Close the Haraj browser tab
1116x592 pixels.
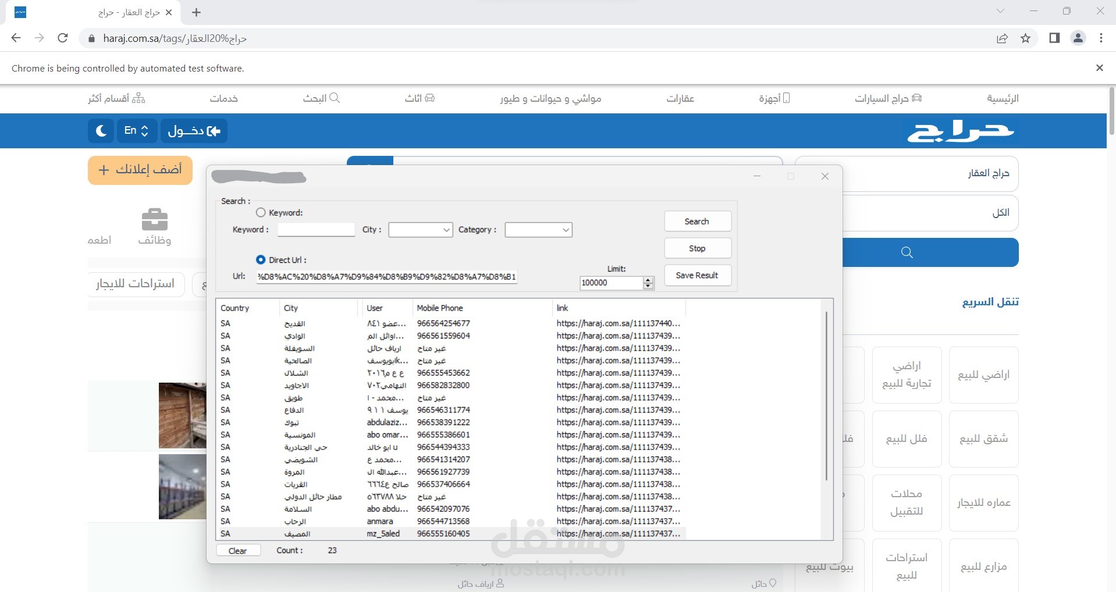[x=169, y=12]
